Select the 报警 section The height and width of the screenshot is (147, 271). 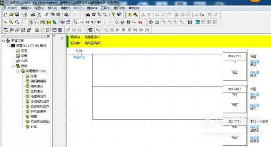tap(34, 116)
